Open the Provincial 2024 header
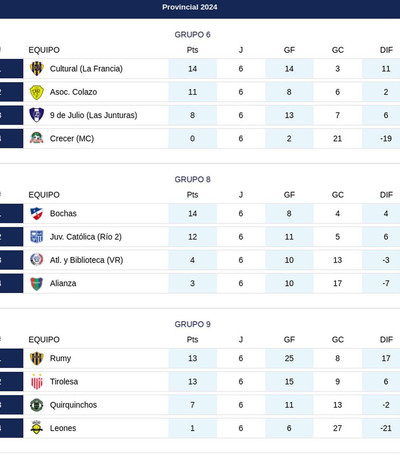The height and width of the screenshot is (465, 400). pos(190,7)
